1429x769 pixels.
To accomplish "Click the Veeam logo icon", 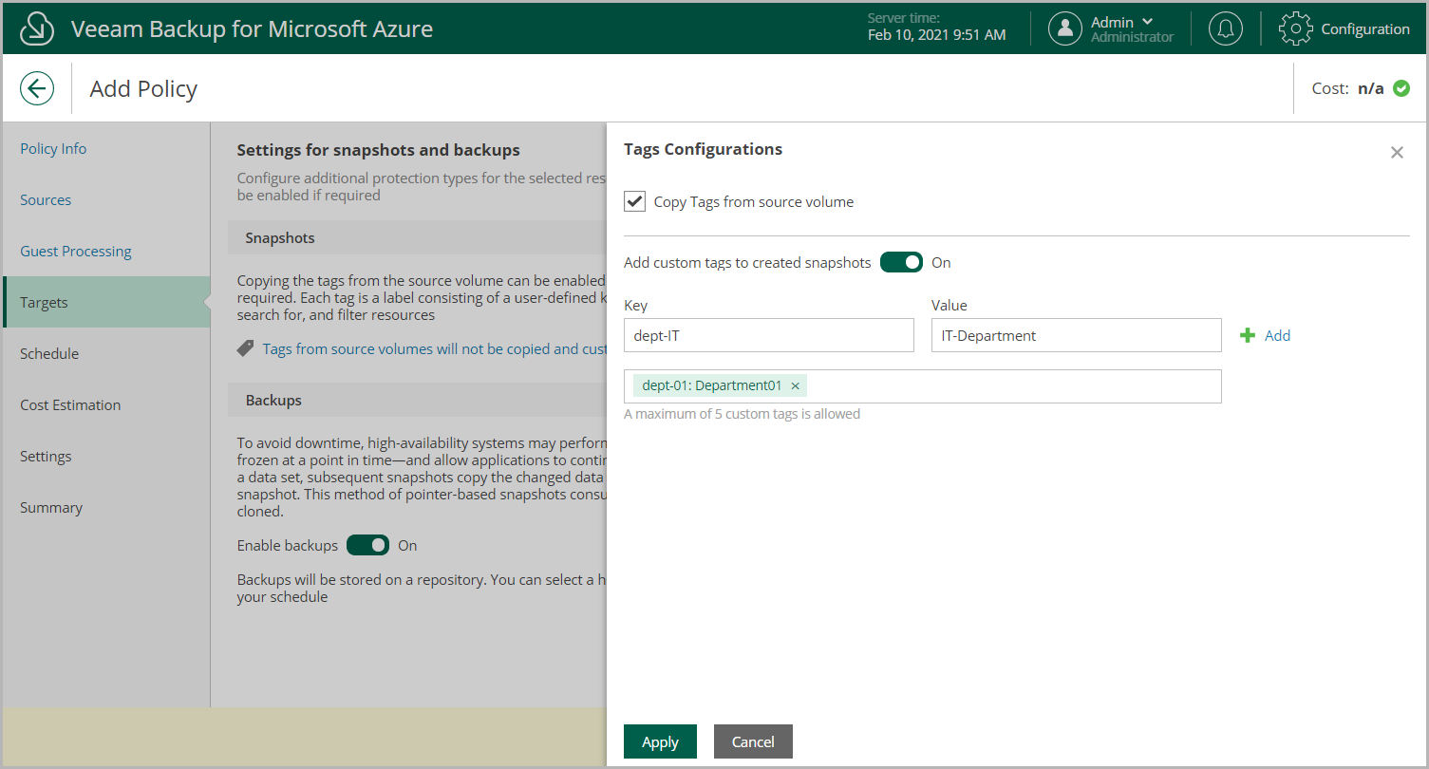I will 37,28.
